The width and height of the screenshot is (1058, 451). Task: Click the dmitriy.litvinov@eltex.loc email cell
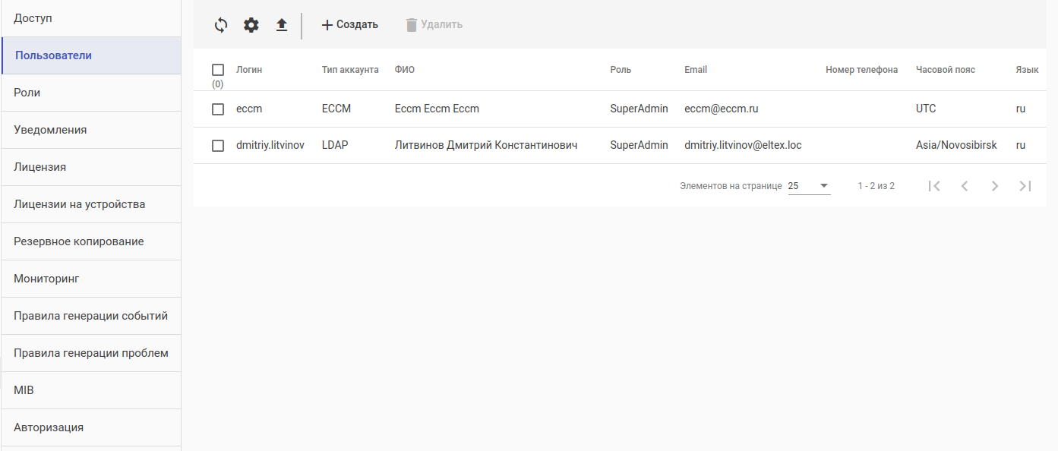coord(743,145)
